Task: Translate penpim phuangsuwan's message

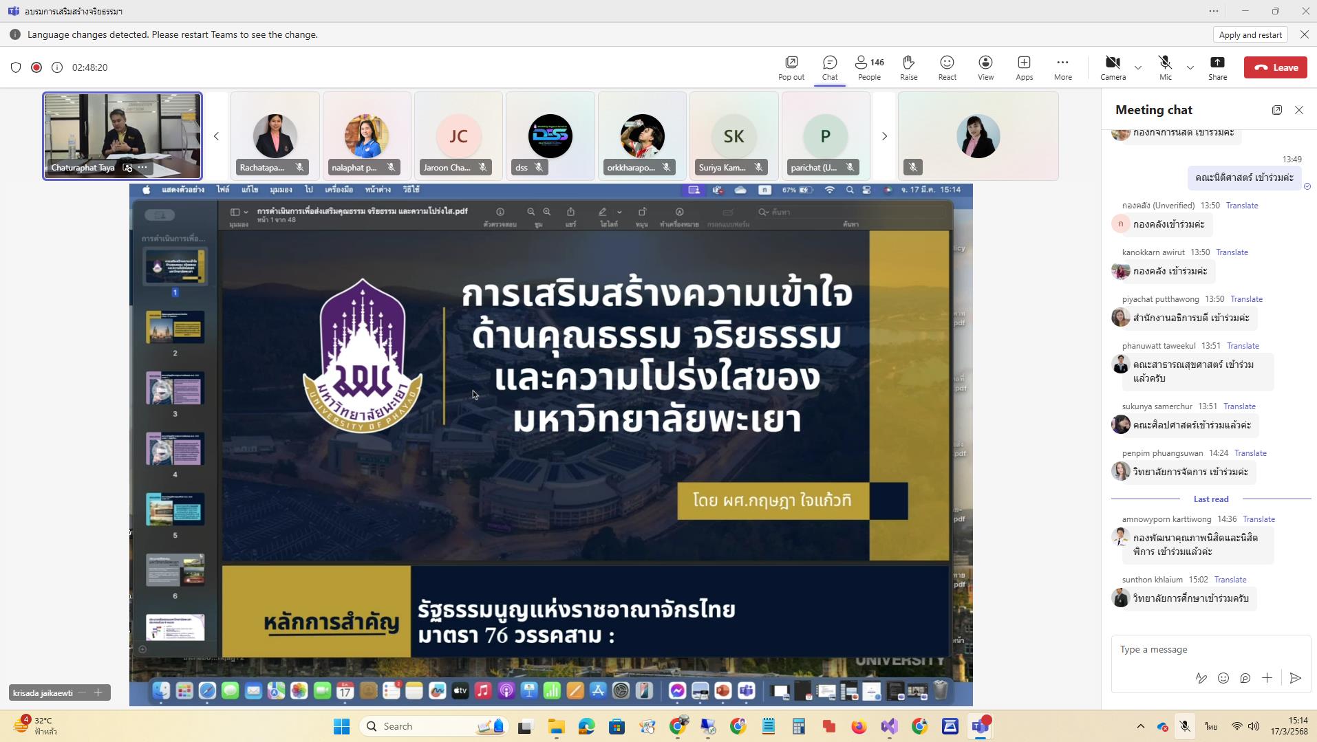Action: pos(1250,453)
